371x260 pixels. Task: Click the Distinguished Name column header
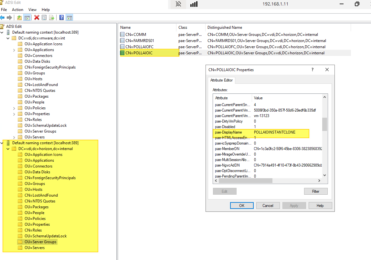(278, 27)
